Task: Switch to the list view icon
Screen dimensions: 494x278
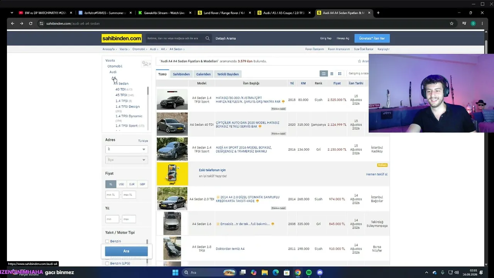Action: 332,74
